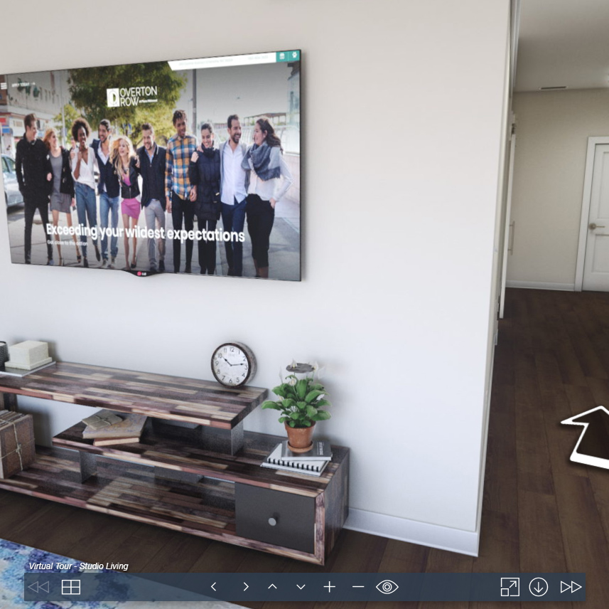Tilt the view upward
This screenshot has width=609, height=609.
273,586
